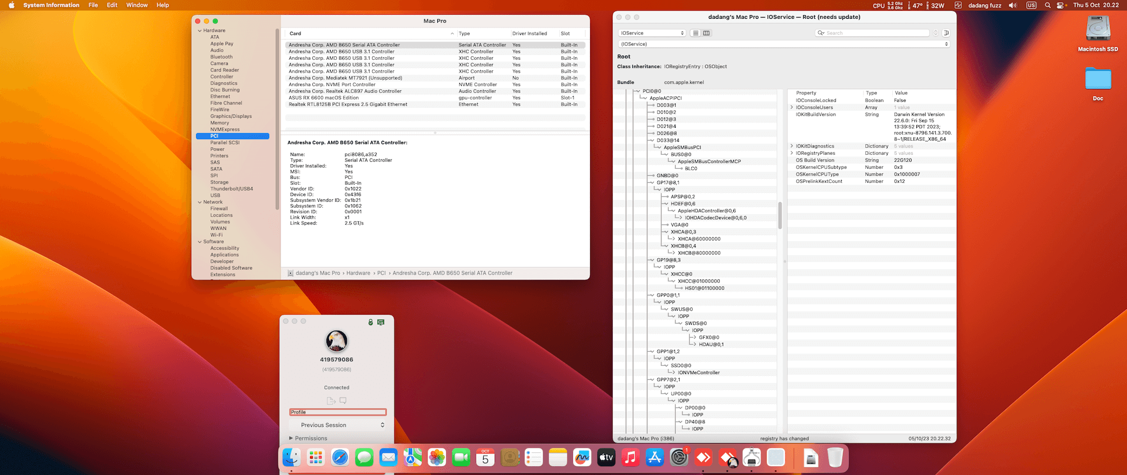1127x475 pixels.
Task: Select Graphics/Displays in the sidebar
Action: [231, 116]
